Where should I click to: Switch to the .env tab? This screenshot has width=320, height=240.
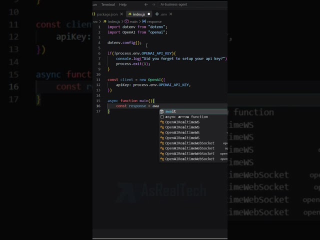tap(164, 14)
